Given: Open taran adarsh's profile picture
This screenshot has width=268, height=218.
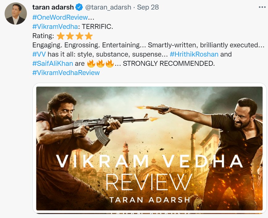Looking at the screenshot, I should click(15, 14).
